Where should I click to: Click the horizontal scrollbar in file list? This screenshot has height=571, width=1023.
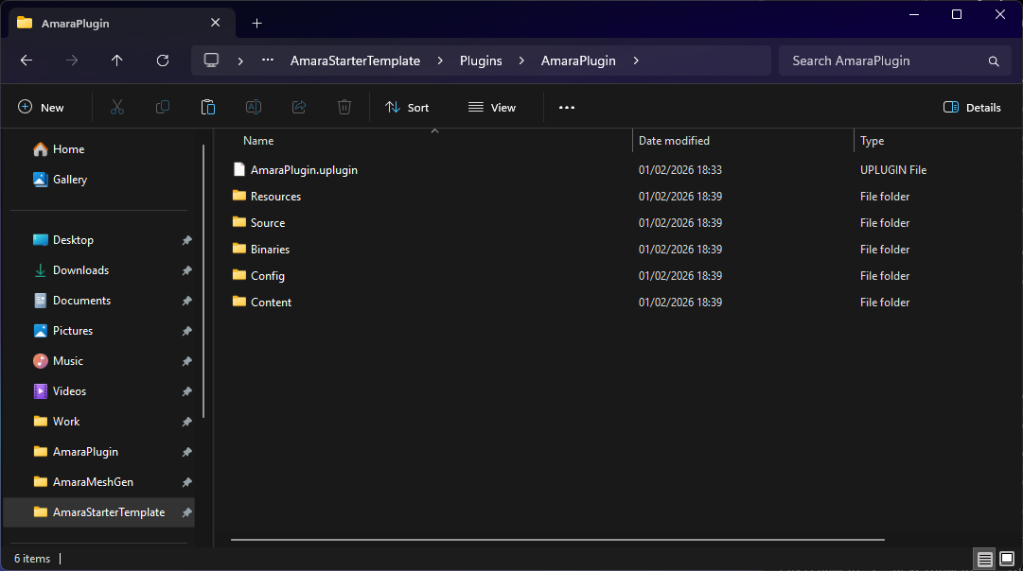[x=557, y=540]
